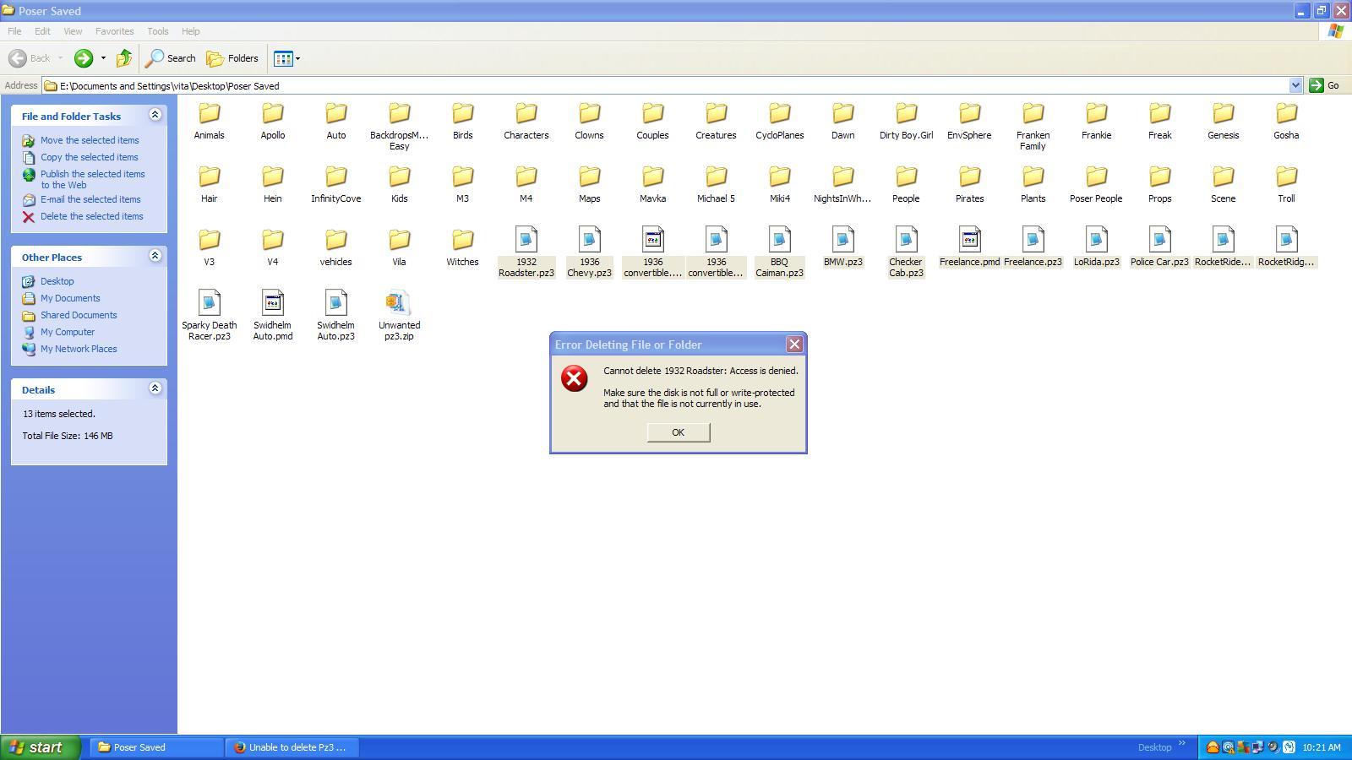The image size is (1352, 760).
Task: Select the LoRida.pz3 file icon
Action: pos(1096,240)
